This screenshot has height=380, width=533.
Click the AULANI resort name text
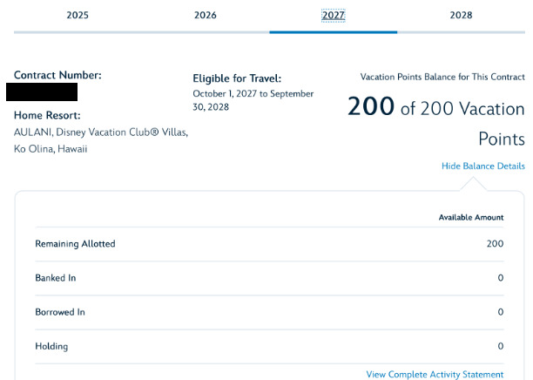pyautogui.click(x=100, y=132)
